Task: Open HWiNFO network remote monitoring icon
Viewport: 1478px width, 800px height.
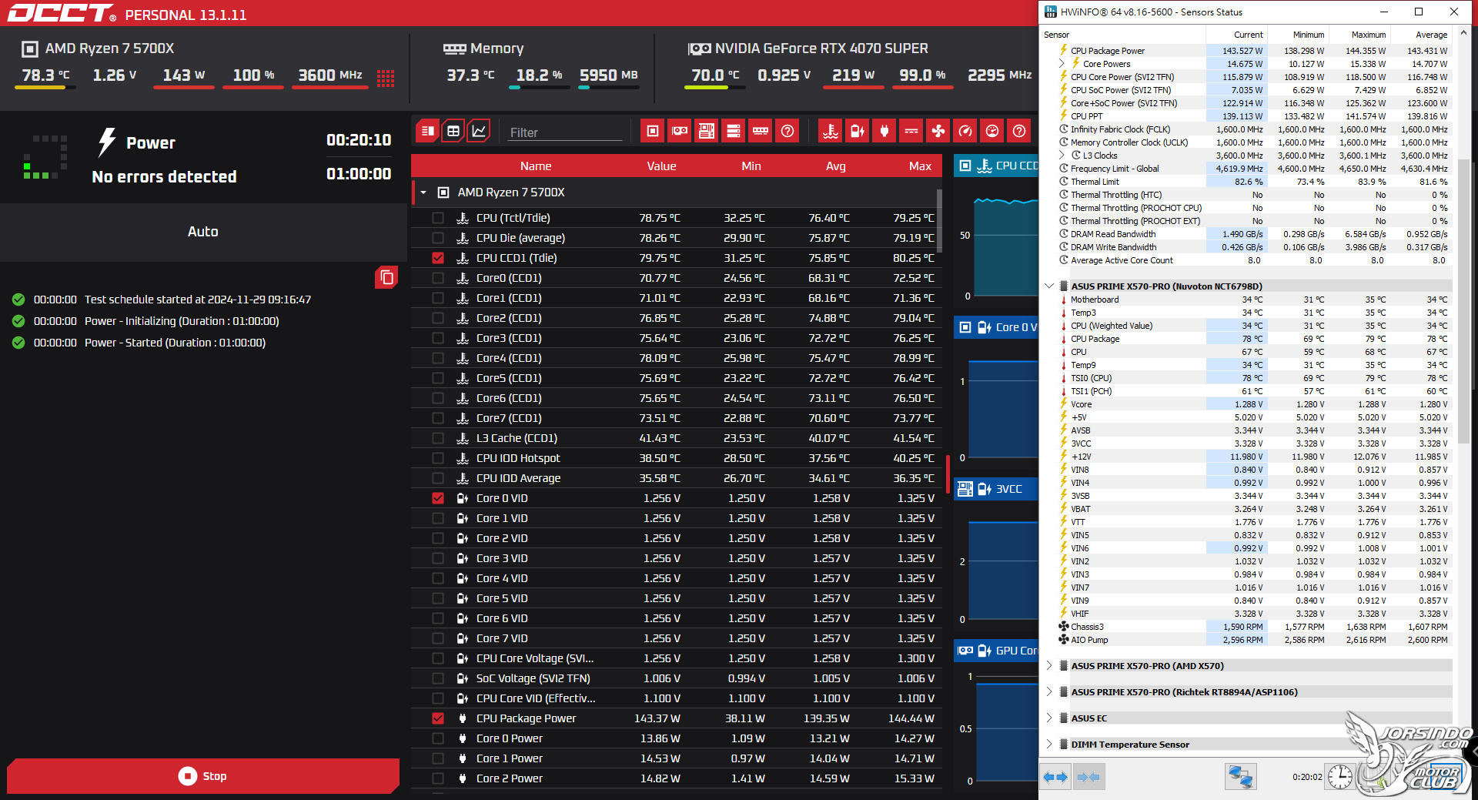Action: 1240,776
